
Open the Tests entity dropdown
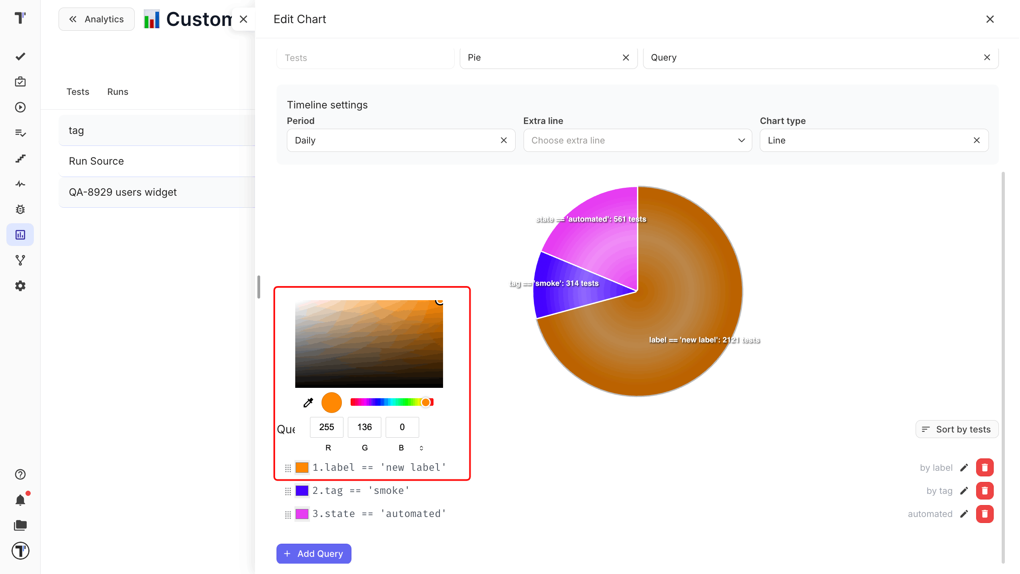365,58
